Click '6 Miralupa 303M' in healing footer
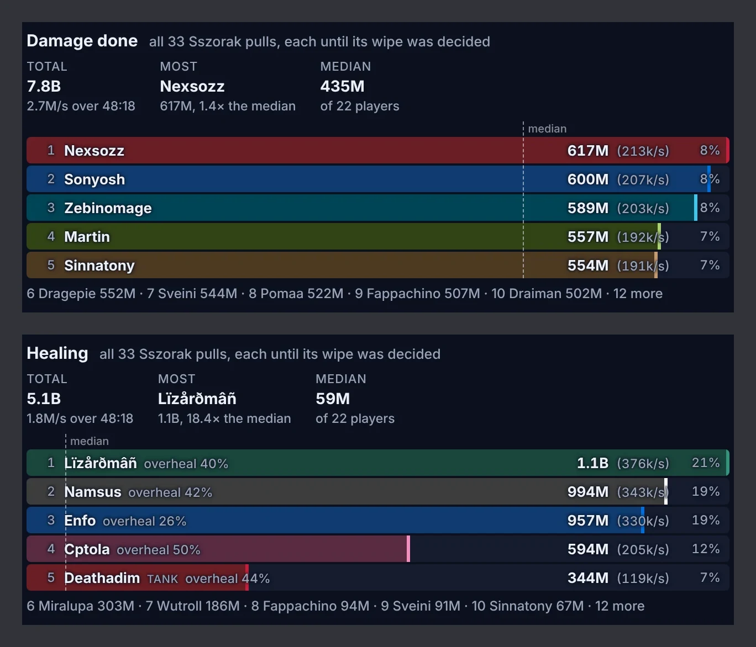 (81, 606)
